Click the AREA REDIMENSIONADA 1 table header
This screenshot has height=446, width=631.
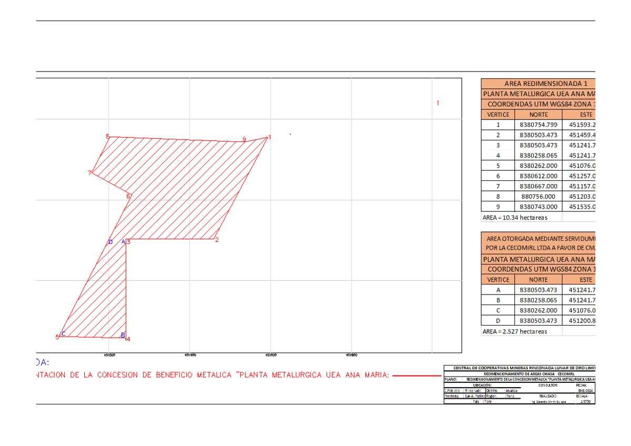point(538,84)
